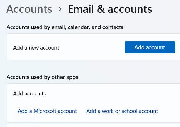Screen dimensions: 180x127
Task: Select the Email & accounts page title
Action: (x=110, y=9)
